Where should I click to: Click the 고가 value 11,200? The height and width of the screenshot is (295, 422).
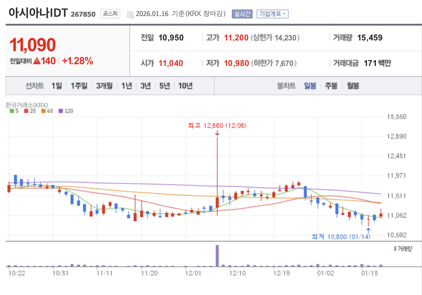pos(236,38)
